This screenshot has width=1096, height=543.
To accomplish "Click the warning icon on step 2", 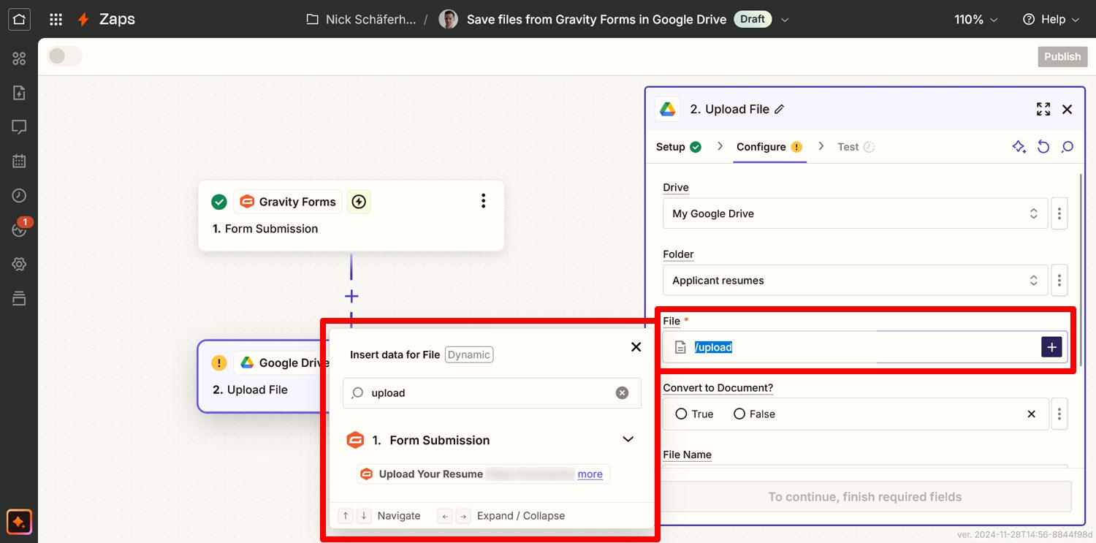I will tap(218, 363).
